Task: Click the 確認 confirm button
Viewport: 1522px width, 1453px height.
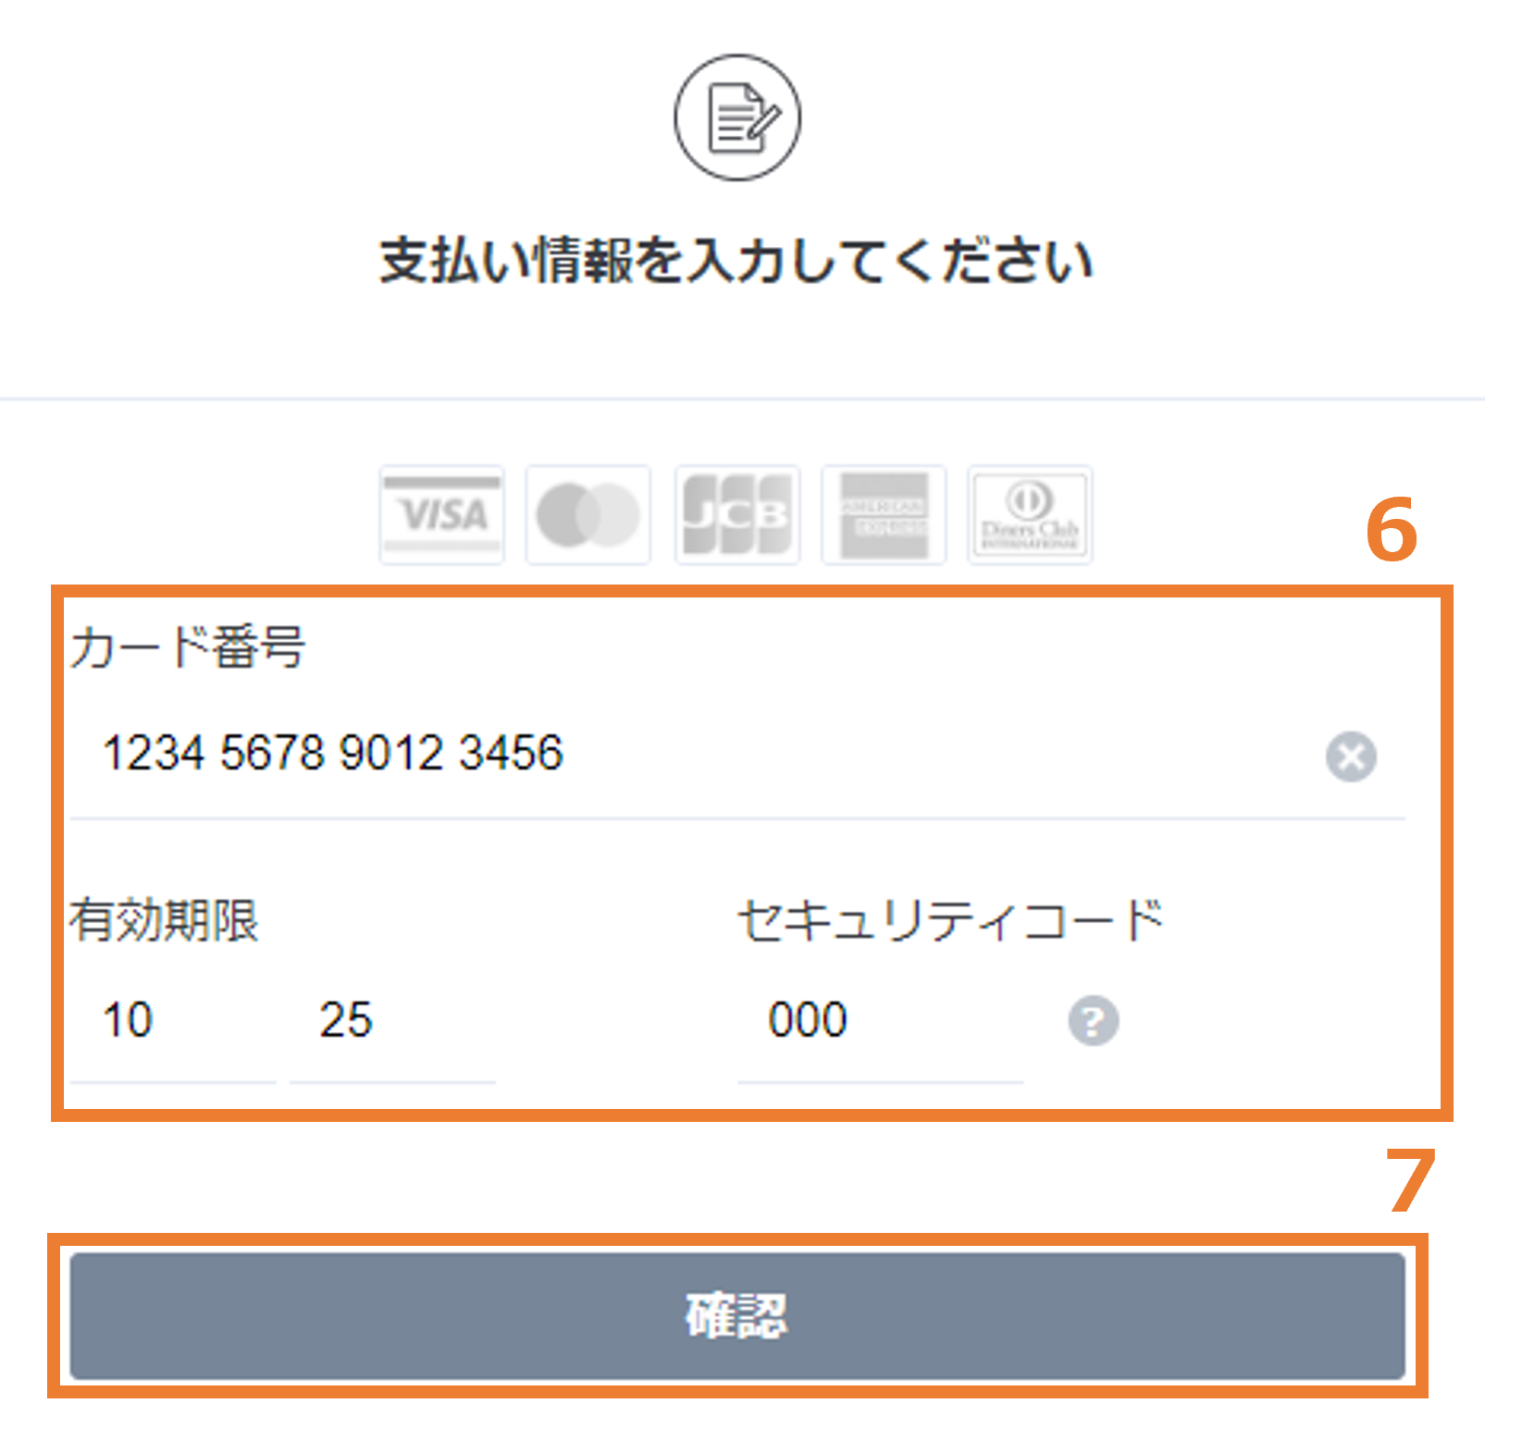Action: [x=737, y=1316]
